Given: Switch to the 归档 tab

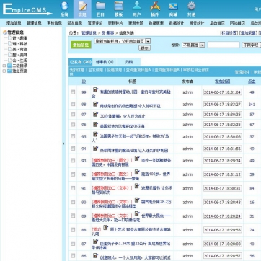Looking at the screenshot, I should [x=128, y=62].
